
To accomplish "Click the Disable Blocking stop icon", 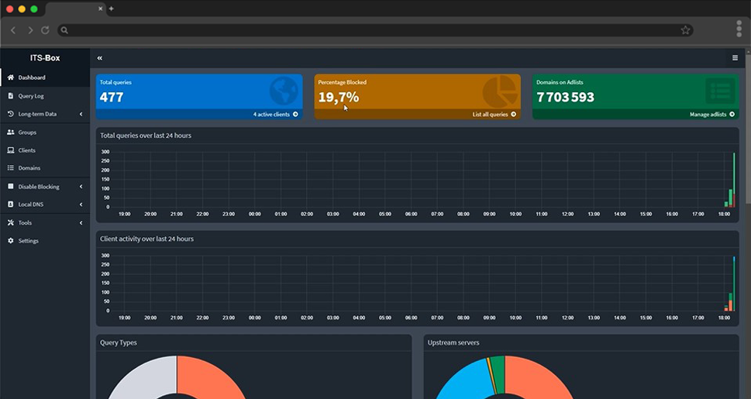I will (11, 186).
